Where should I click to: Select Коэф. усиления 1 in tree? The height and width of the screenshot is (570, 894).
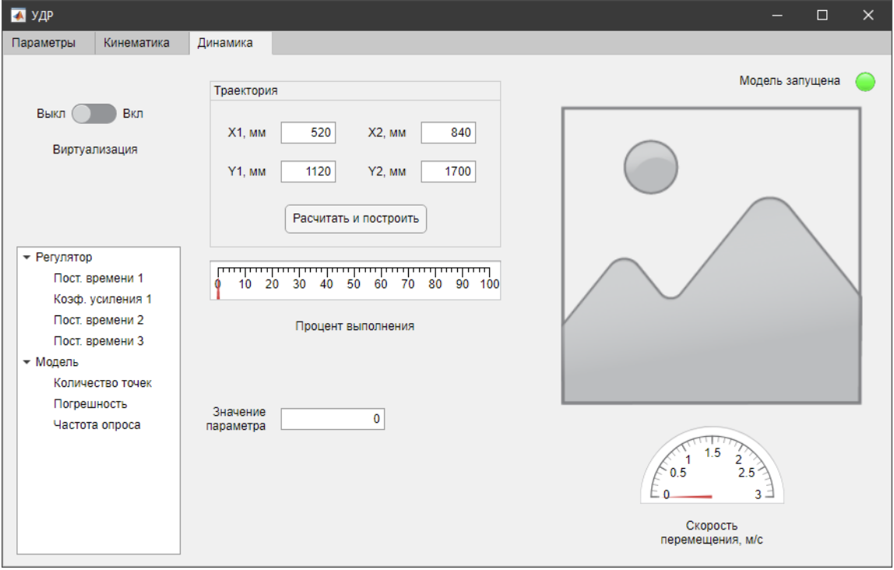tap(103, 299)
